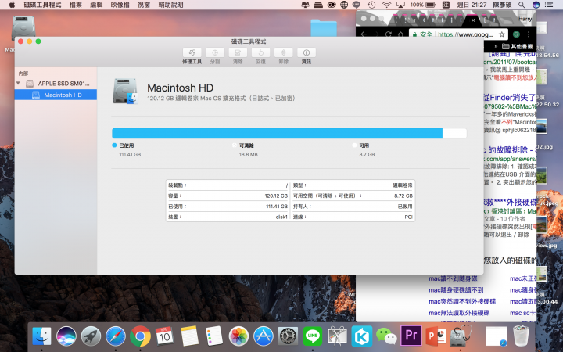Open the 映像檔 menu
This screenshot has height=352, width=563.
120,5
